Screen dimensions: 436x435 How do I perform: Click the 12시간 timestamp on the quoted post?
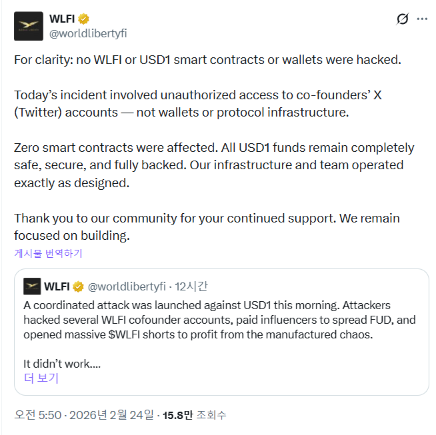coord(191,286)
